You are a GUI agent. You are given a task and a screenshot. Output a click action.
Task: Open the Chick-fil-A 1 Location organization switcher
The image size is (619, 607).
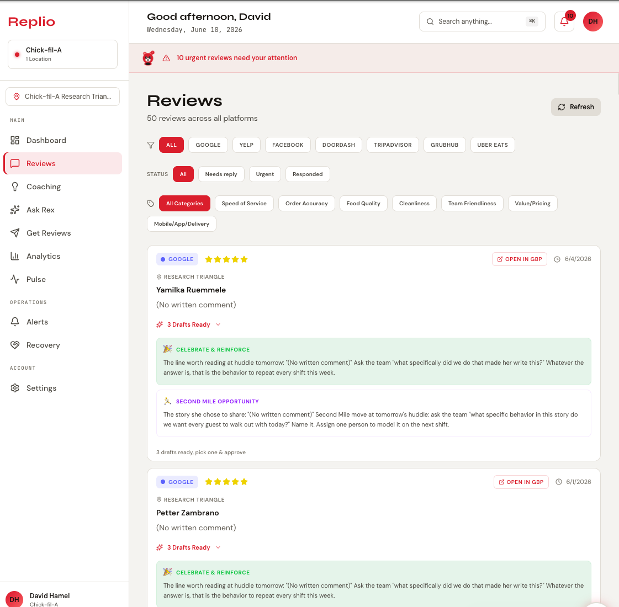[x=62, y=55]
